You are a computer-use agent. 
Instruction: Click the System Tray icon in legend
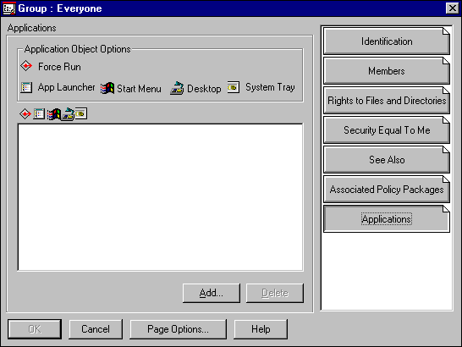[233, 87]
